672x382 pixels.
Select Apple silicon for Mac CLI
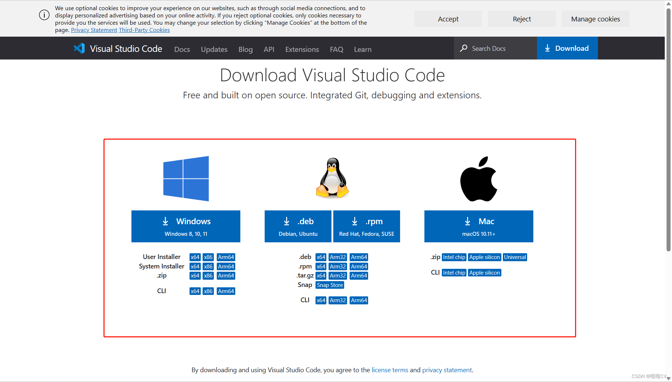485,273
